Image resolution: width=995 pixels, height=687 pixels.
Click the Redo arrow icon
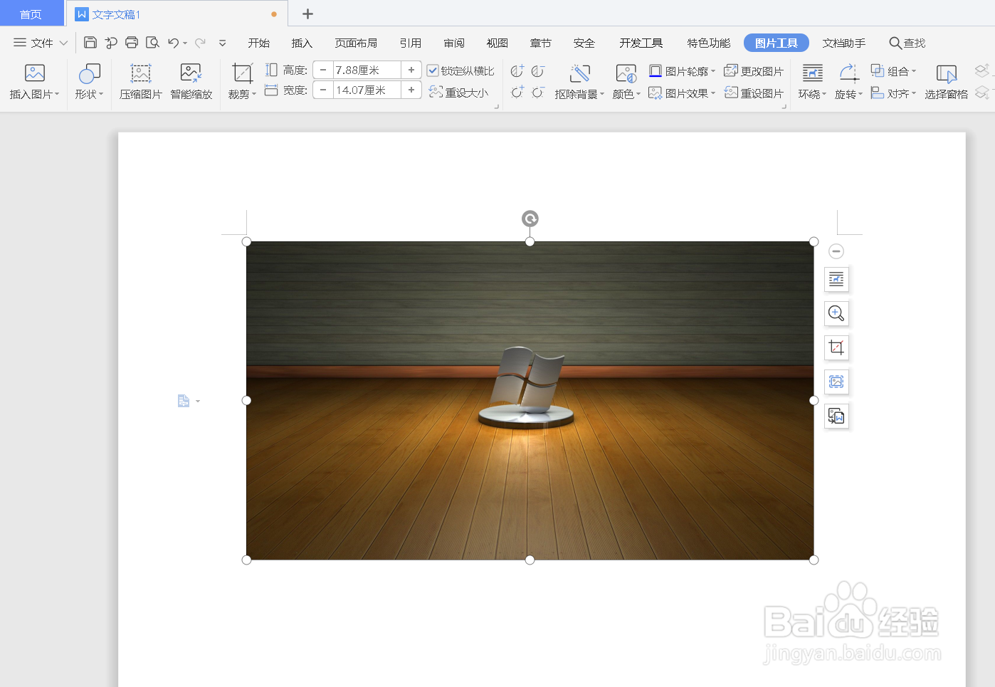click(201, 43)
